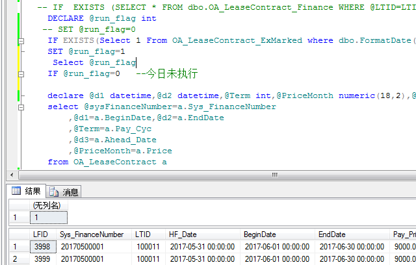The image size is (416, 265).
Task: Place cursor on Select @run_flag line
Action: click(x=94, y=62)
